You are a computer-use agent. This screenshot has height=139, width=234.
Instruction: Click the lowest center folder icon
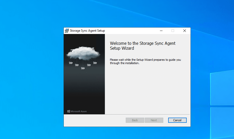coord(83,68)
